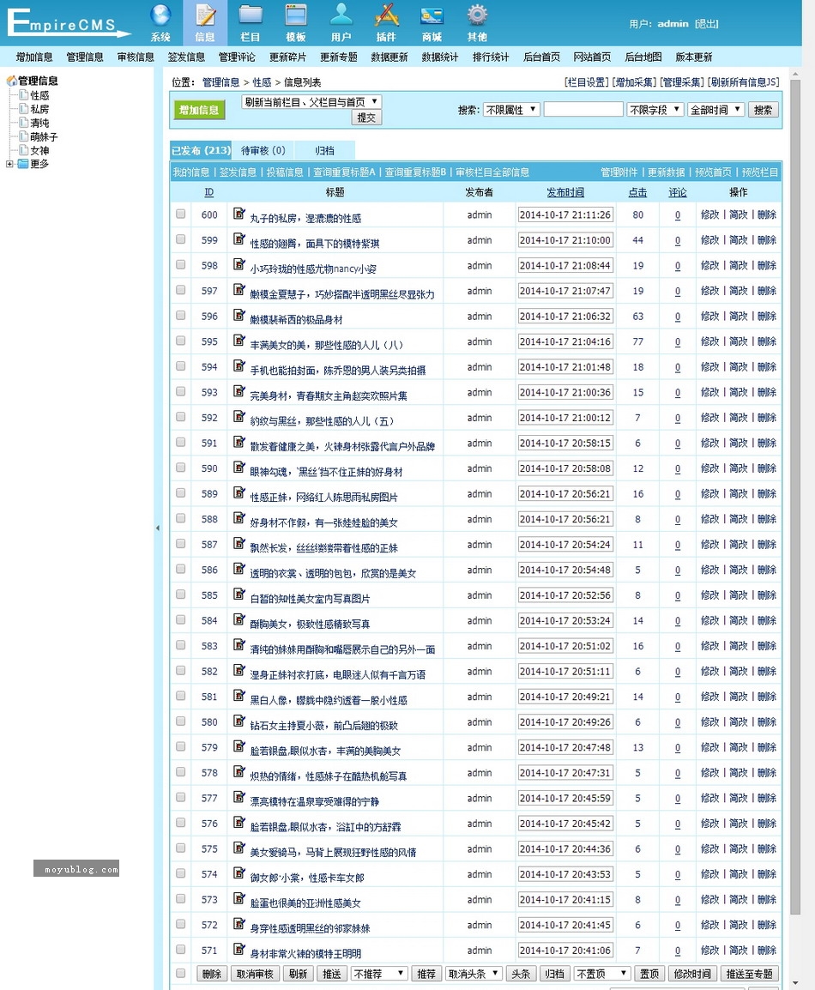Click the edit icon beside article 598
The width and height of the screenshot is (815, 990).
coord(238,264)
